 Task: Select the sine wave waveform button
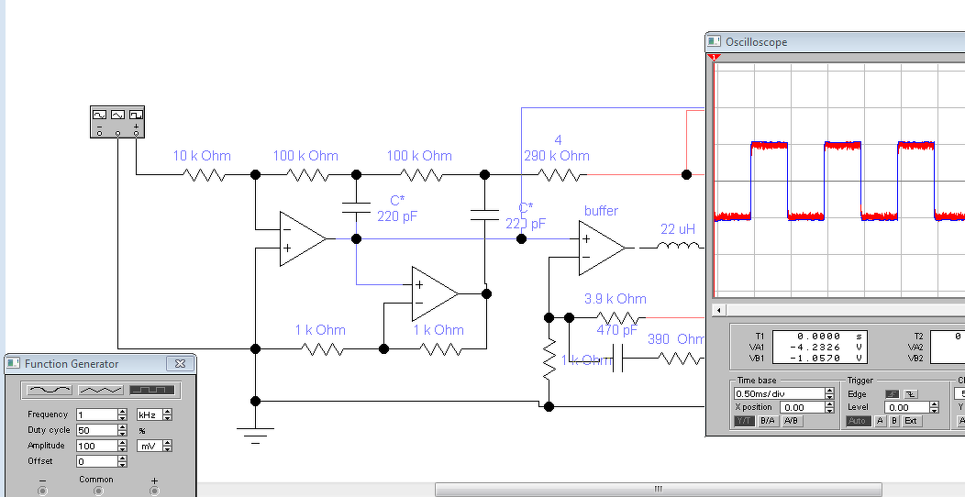pos(50,390)
